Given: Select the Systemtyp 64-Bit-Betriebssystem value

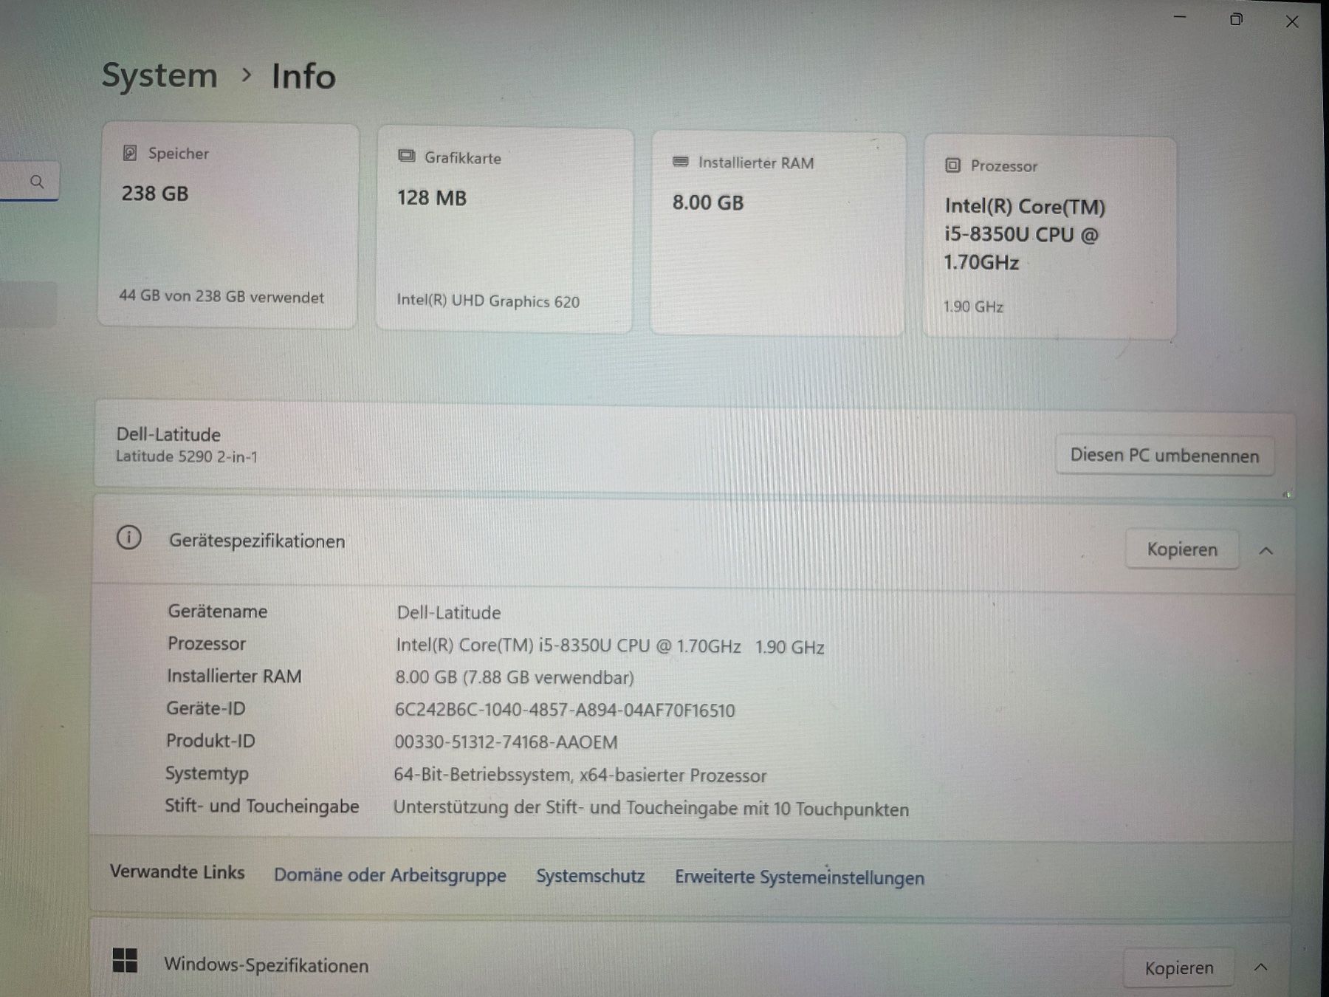Looking at the screenshot, I should click(x=580, y=775).
